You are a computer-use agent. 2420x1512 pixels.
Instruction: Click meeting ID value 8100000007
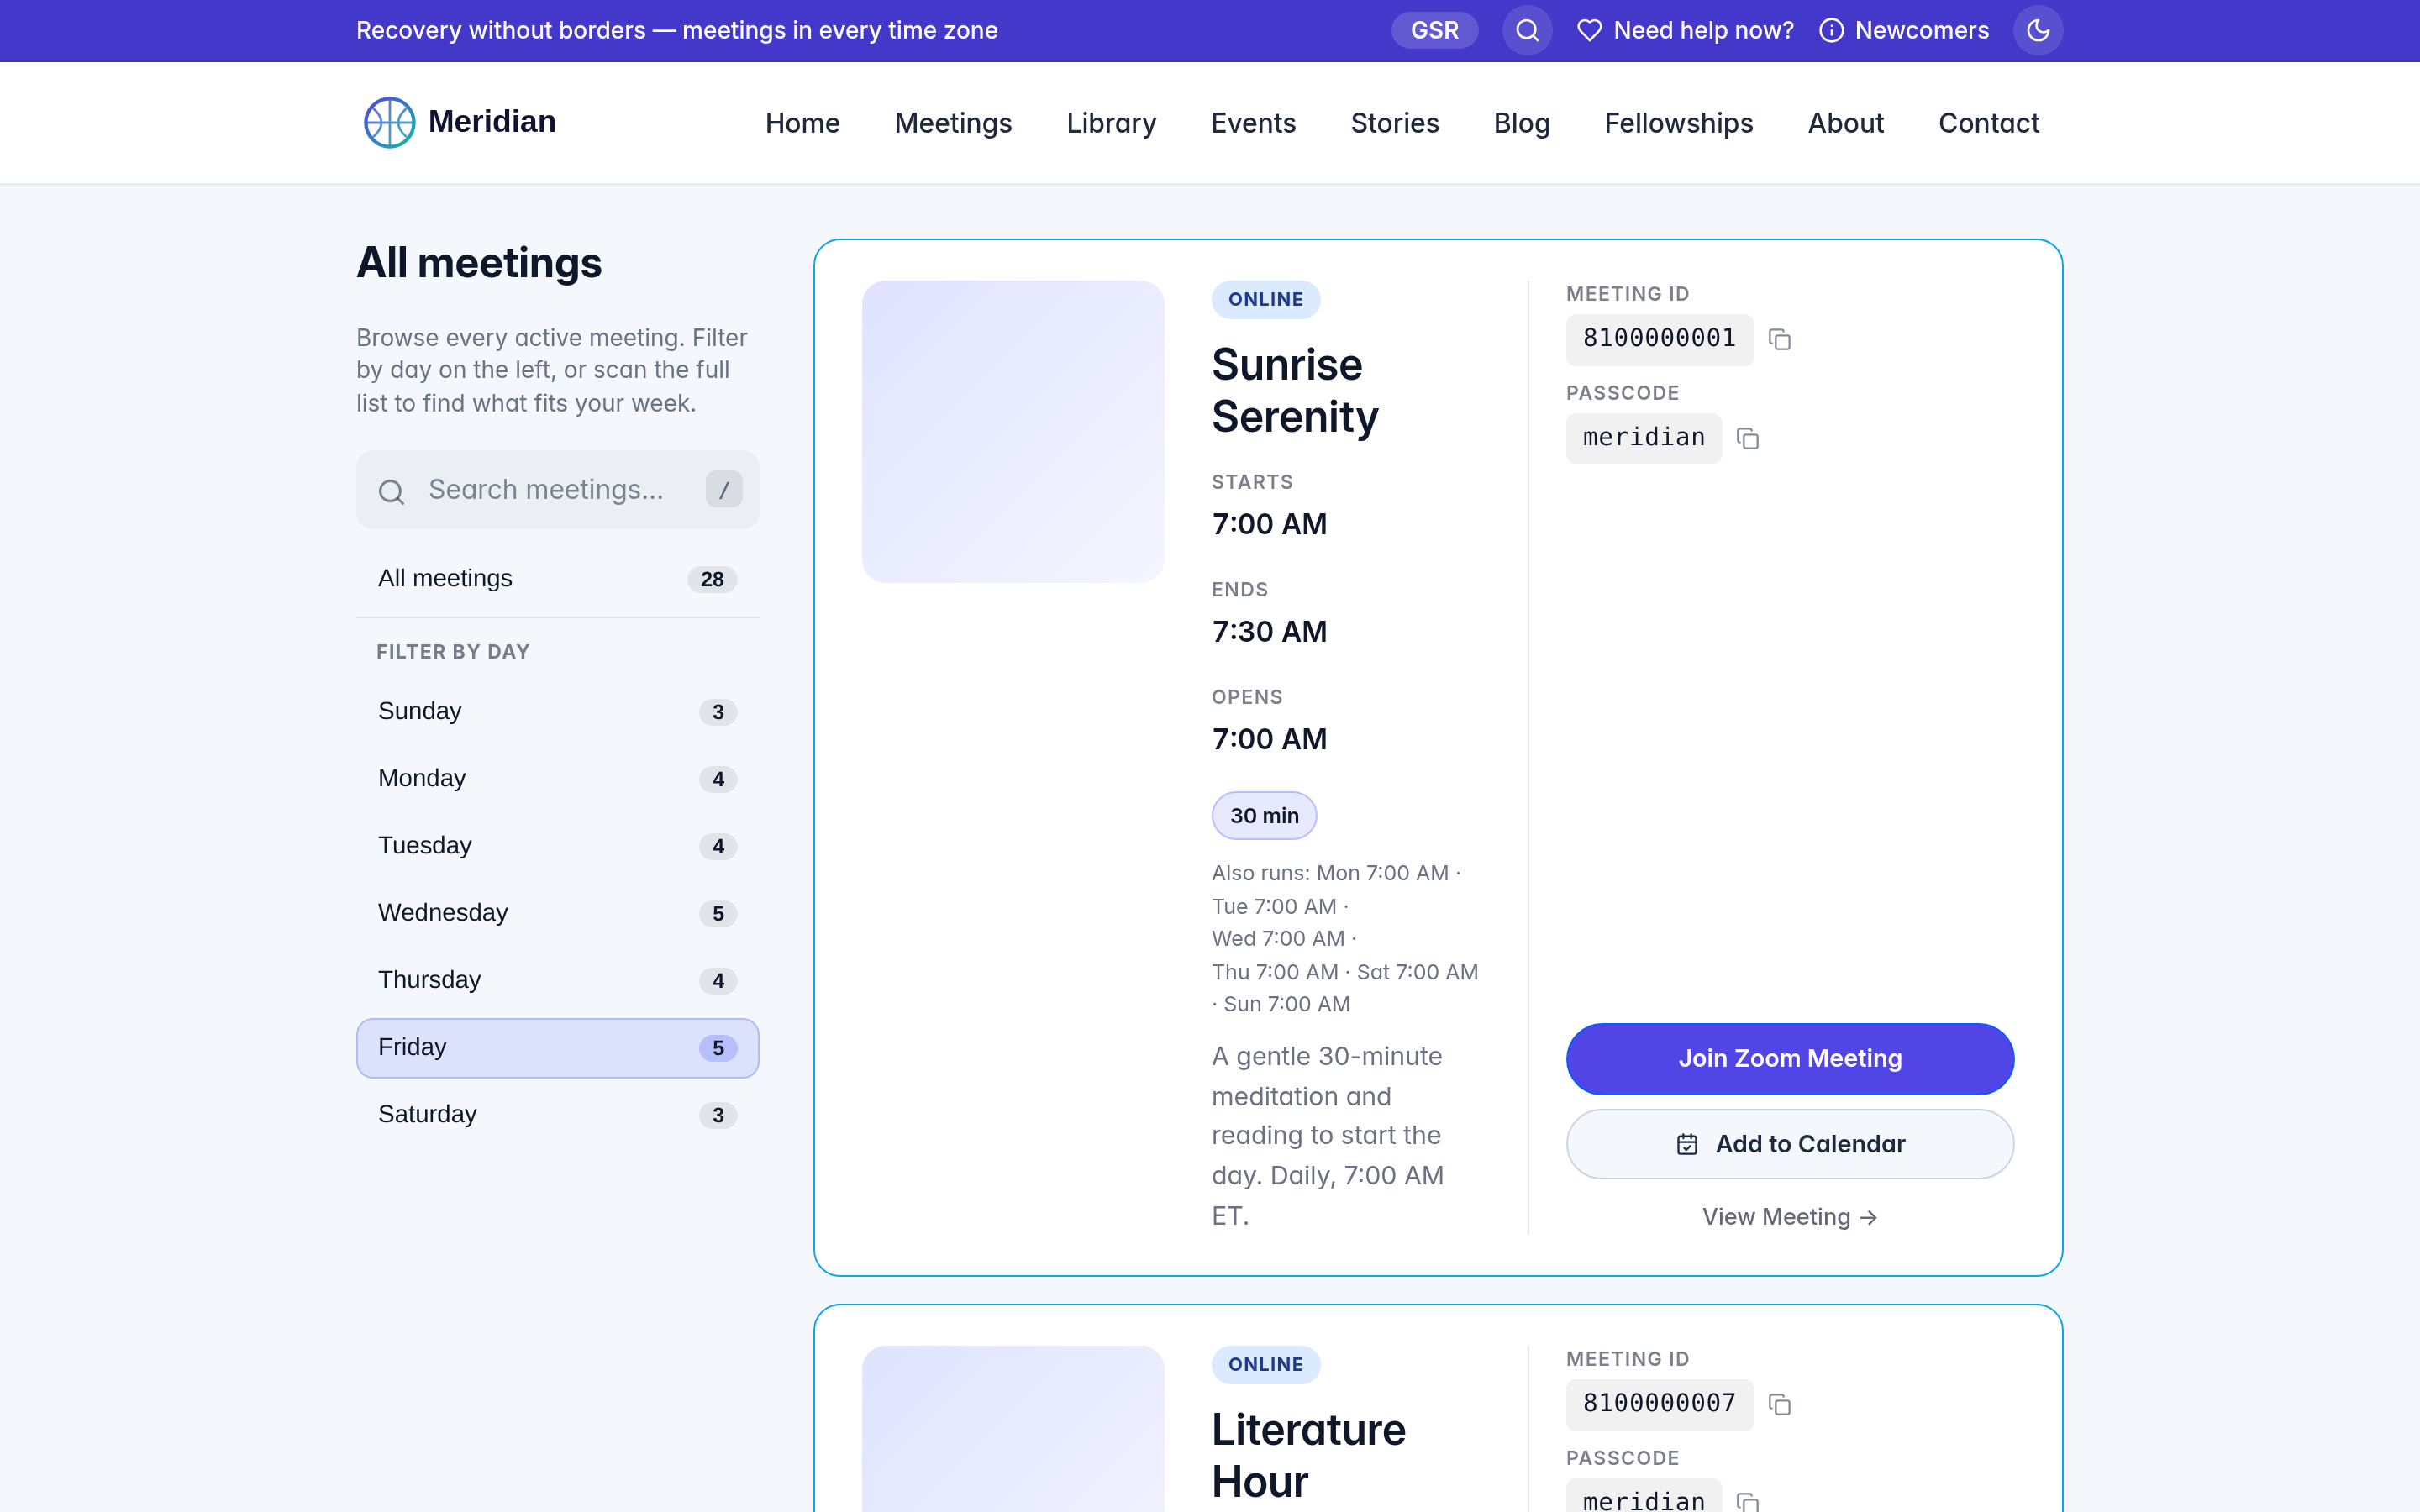point(1659,1404)
